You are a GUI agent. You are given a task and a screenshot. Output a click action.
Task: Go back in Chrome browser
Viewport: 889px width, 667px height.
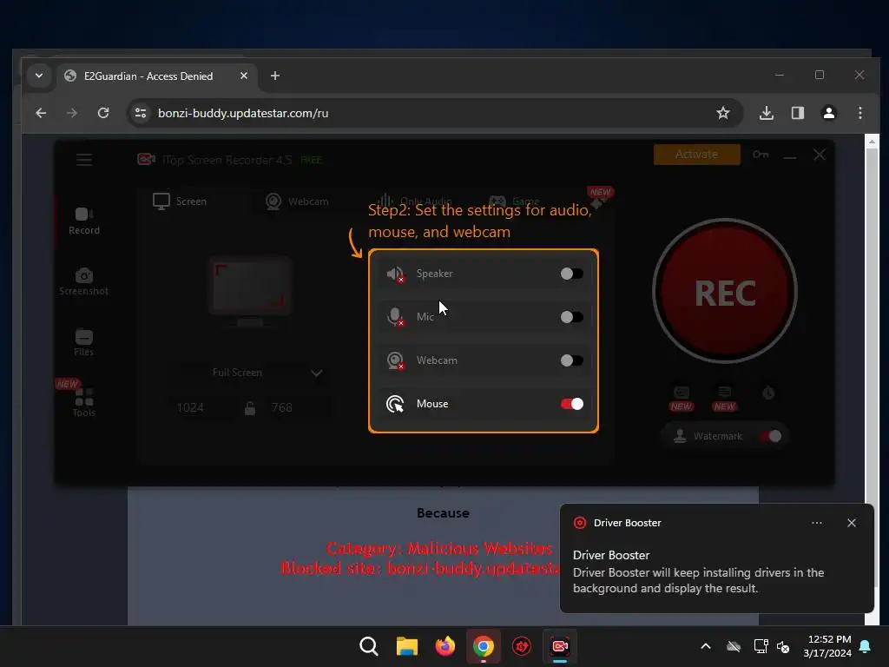point(41,113)
